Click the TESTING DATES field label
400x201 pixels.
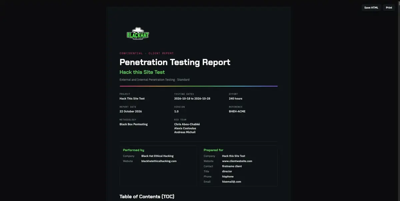coord(184,94)
